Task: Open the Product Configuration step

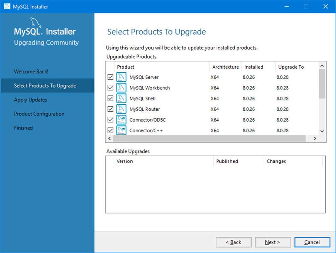Action: pos(39,114)
